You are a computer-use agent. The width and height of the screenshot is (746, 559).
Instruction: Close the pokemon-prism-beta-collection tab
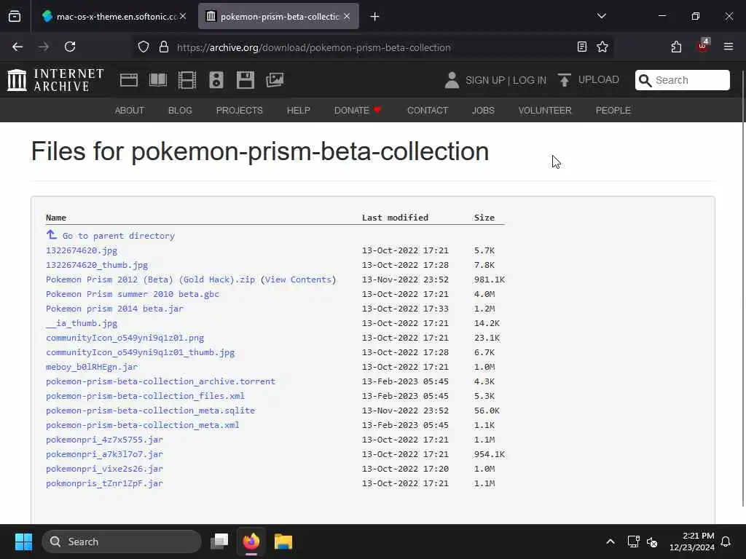coord(347,16)
